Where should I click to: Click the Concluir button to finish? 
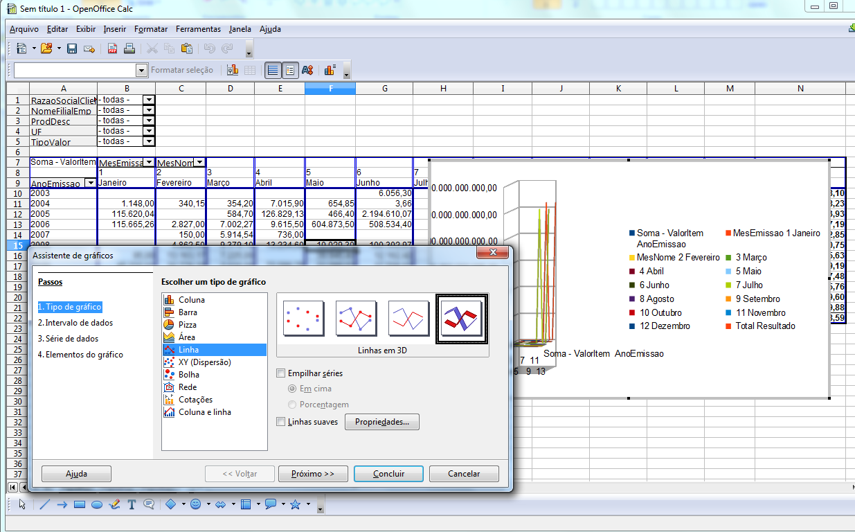(388, 473)
